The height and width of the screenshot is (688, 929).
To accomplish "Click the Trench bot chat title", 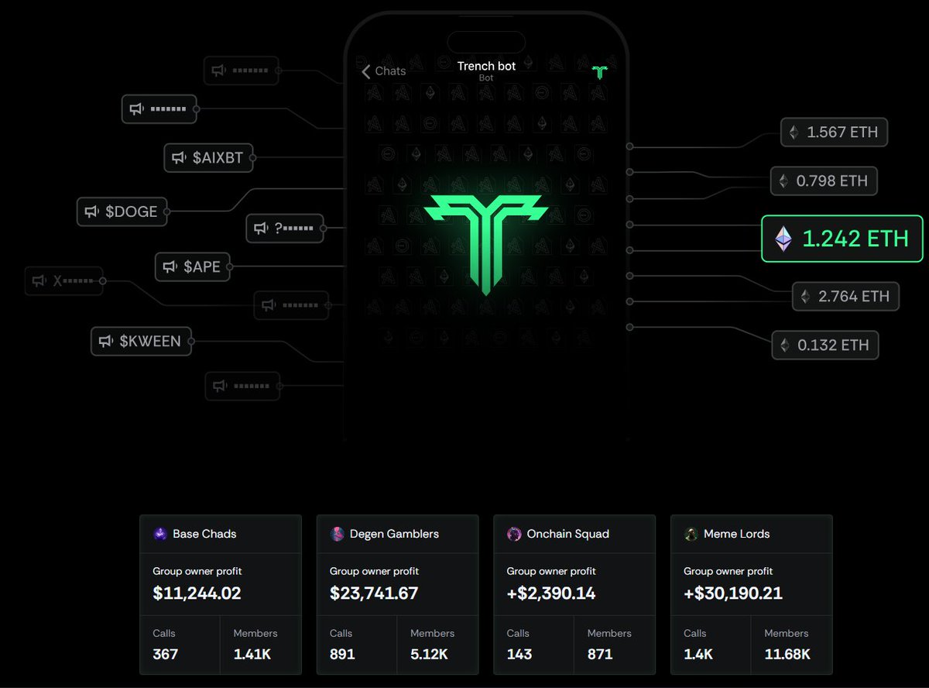I will pyautogui.click(x=486, y=67).
